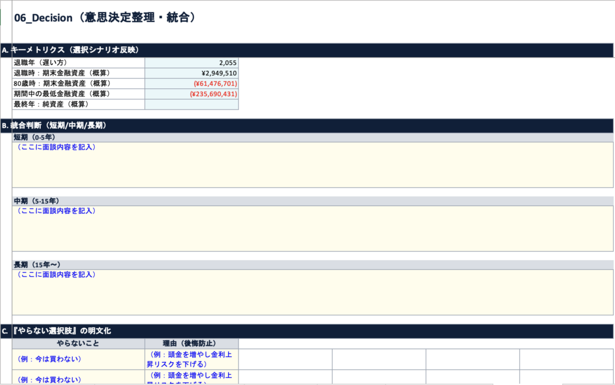Click the empty value cell beside 最終年：純資産
Screen dimensions: 615x385
click(x=192, y=104)
